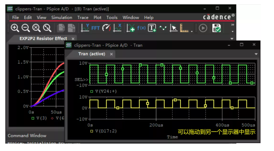
Task: Open the File menu
Action: point(15,17)
